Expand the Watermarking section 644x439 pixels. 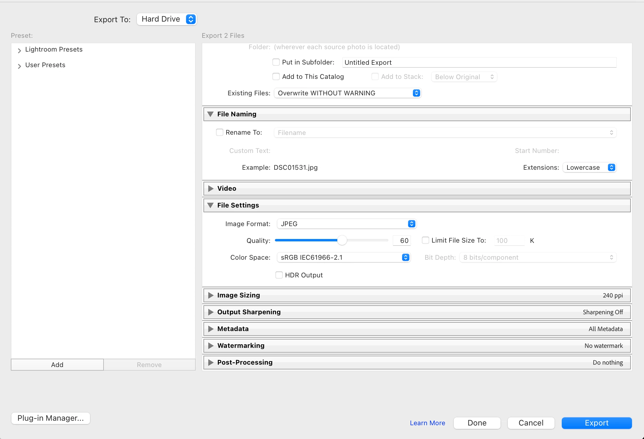(211, 346)
